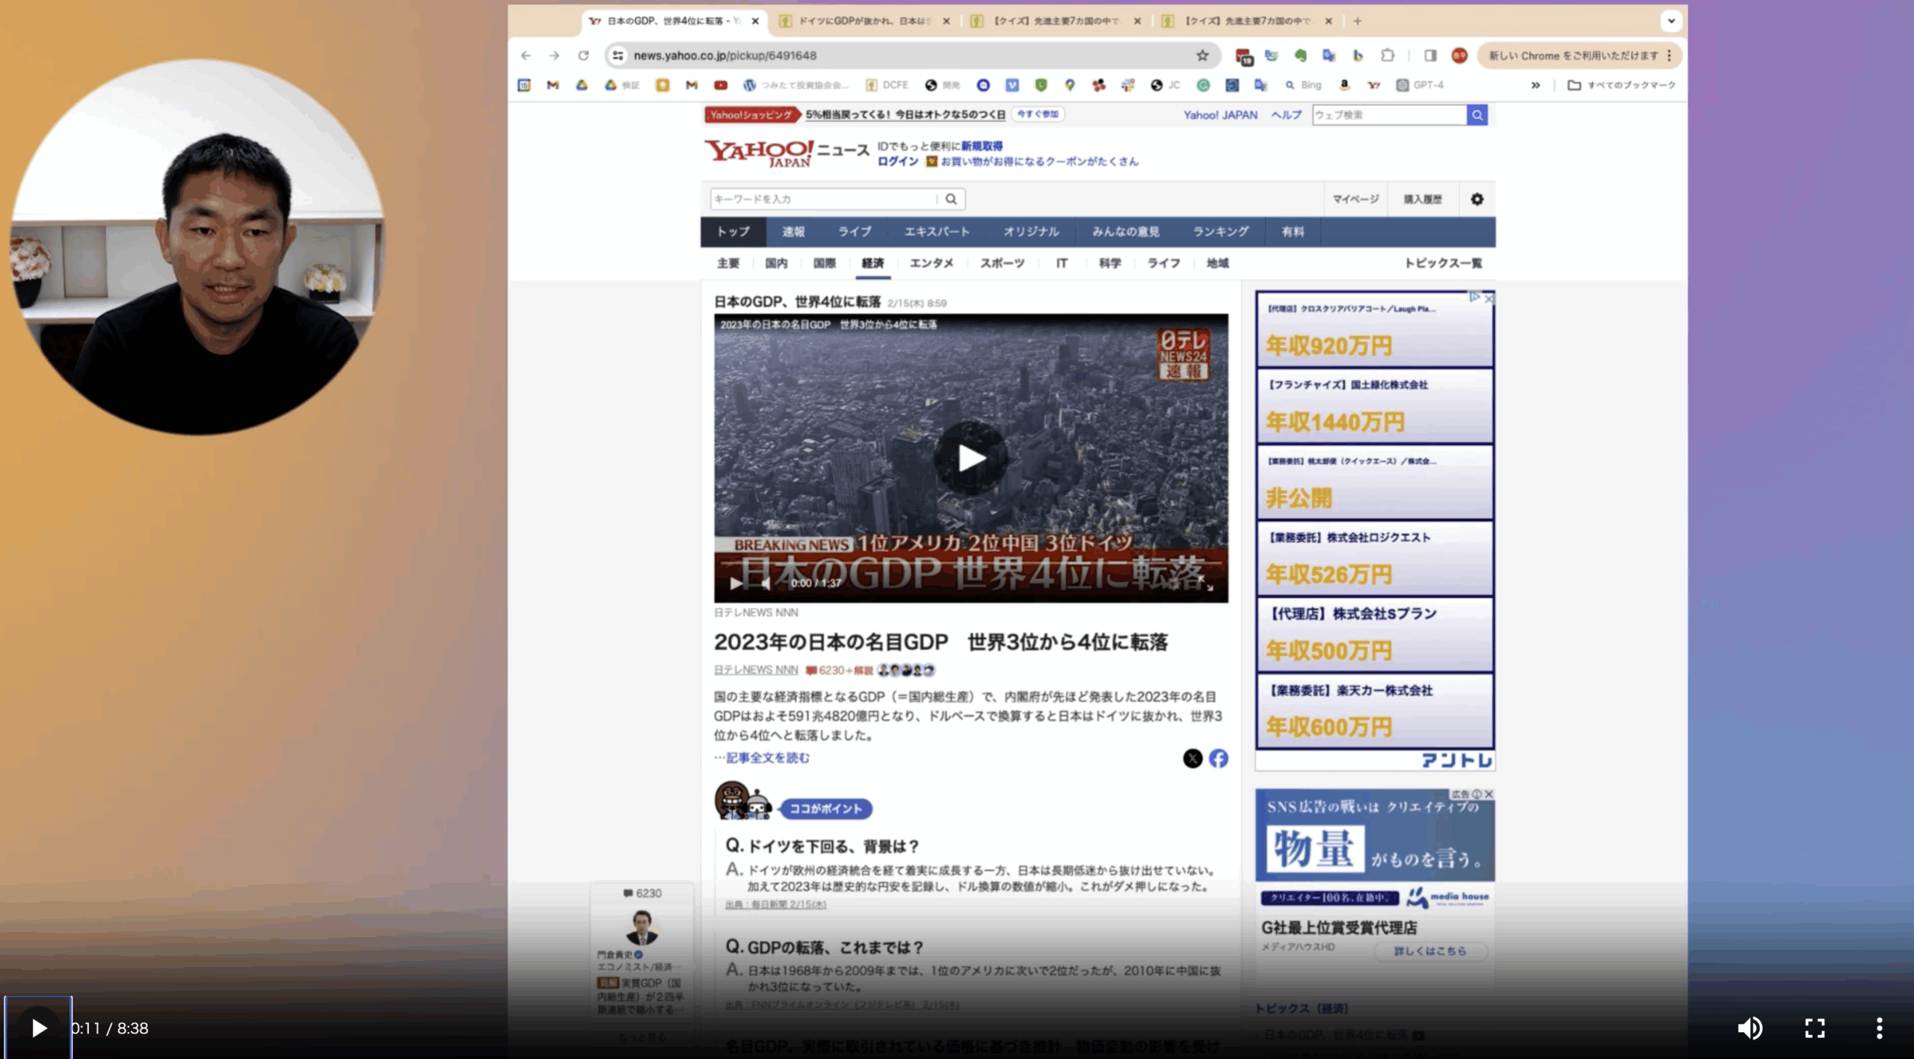
Task: Click the Yahoo! JAPAN ニュース logo
Action: (x=786, y=153)
